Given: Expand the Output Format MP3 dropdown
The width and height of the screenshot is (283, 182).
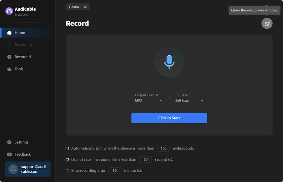Looking at the screenshot, I should (x=149, y=101).
